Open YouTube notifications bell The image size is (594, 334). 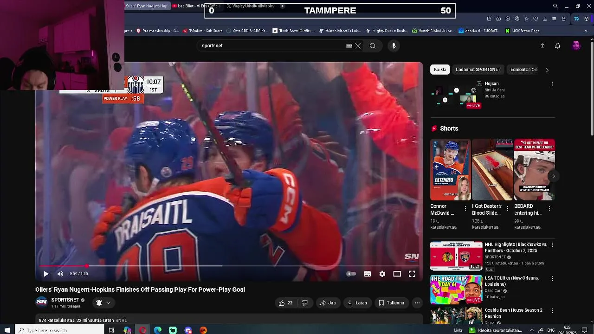[558, 46]
